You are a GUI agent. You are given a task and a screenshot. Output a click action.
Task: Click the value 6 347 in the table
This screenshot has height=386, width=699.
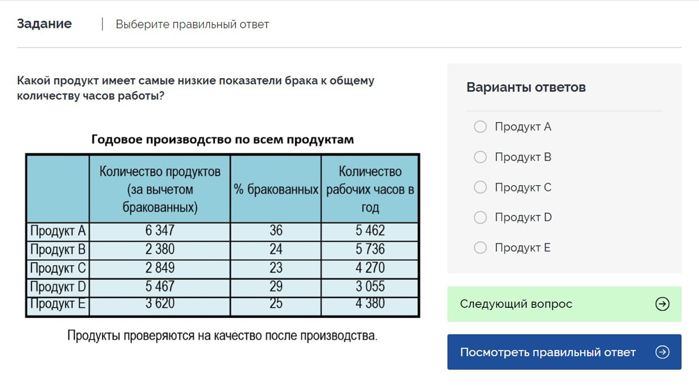[x=159, y=231]
